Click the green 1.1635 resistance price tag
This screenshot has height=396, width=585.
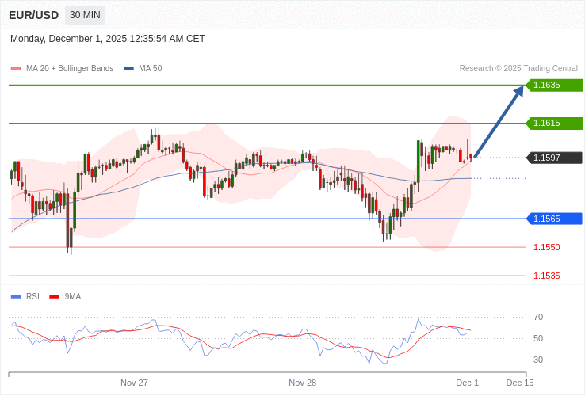coord(554,85)
